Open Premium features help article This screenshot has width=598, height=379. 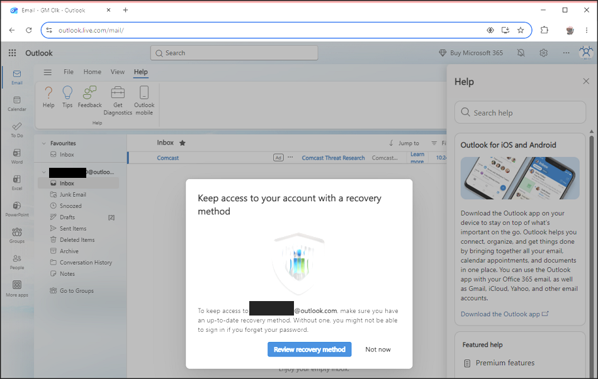coord(499,363)
